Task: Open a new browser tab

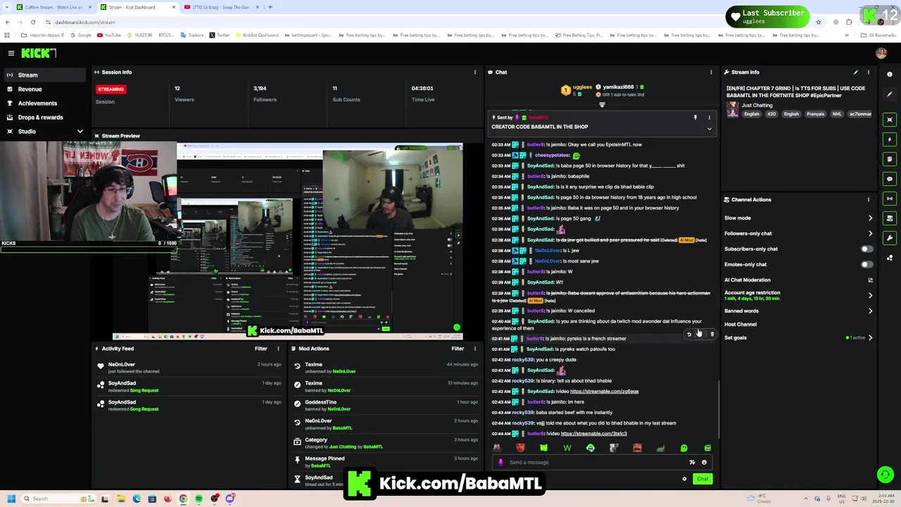Action: (270, 7)
